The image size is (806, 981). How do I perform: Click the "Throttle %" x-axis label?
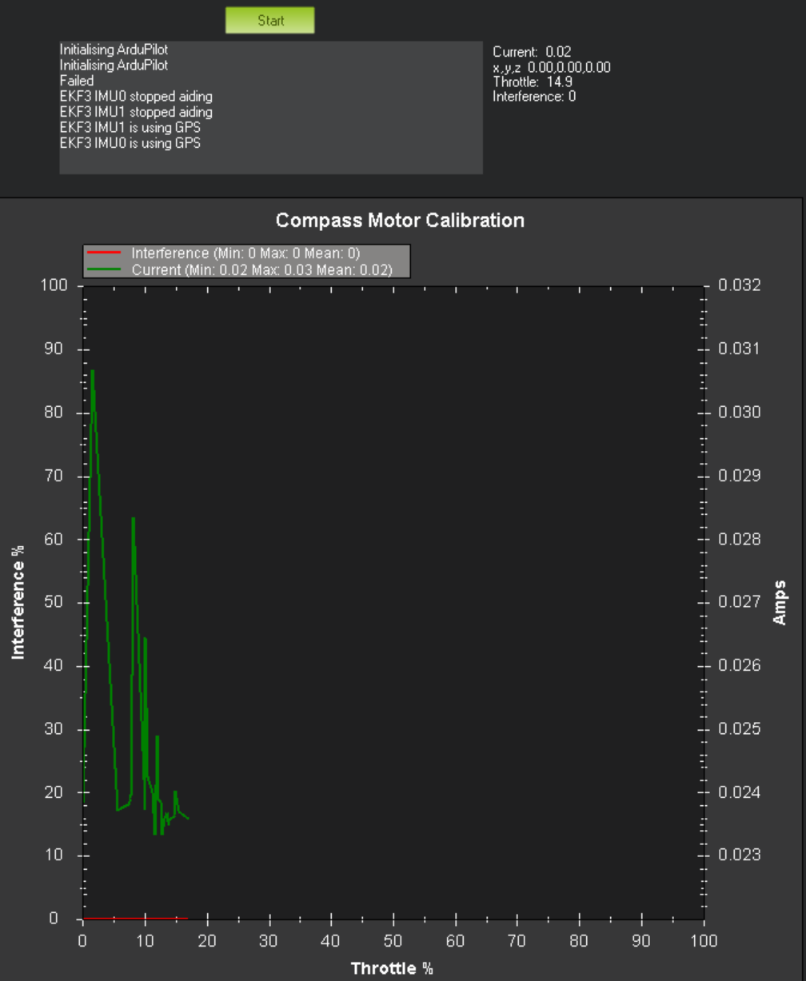[392, 969]
